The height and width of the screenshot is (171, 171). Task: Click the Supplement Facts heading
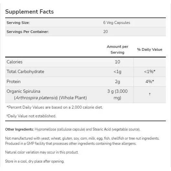coord(29,12)
